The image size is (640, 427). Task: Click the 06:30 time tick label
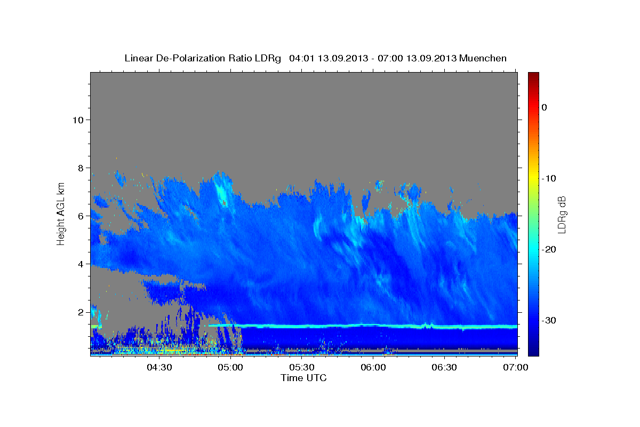(444, 367)
